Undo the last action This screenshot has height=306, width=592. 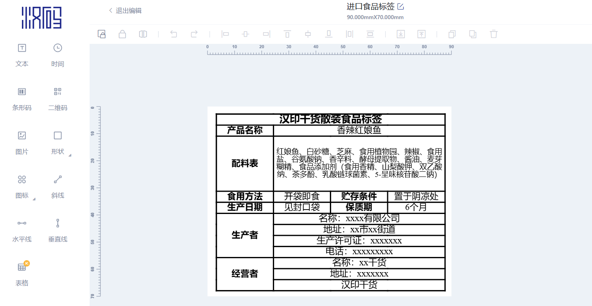click(173, 34)
